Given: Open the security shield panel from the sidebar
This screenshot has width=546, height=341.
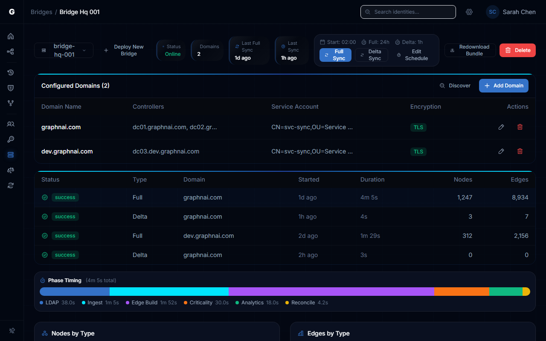Looking at the screenshot, I should 11,88.
